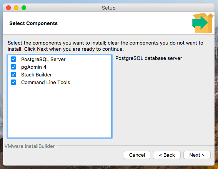The image size is (218, 169).
Task: Click the installer box arrow icon
Action: (x=203, y=23)
